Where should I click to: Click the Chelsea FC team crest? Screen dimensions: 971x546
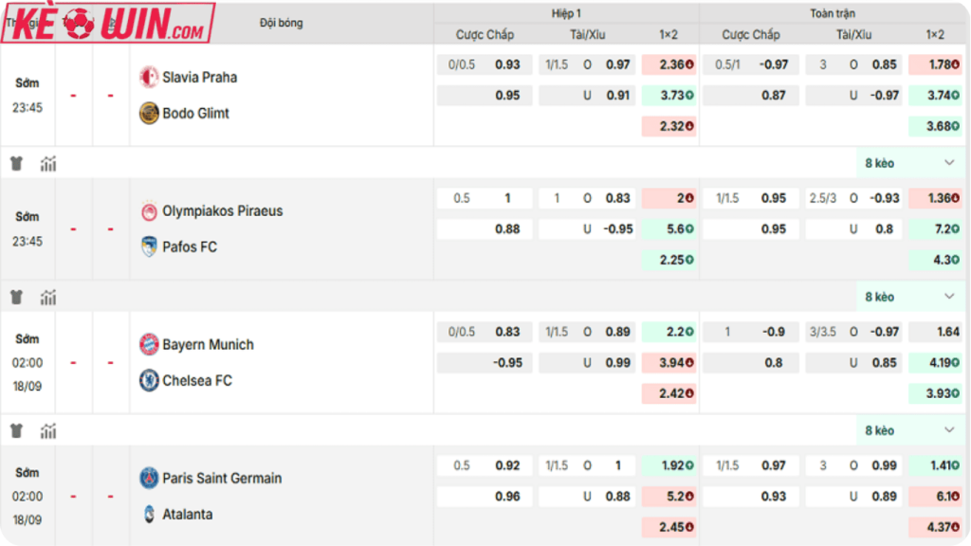149,381
